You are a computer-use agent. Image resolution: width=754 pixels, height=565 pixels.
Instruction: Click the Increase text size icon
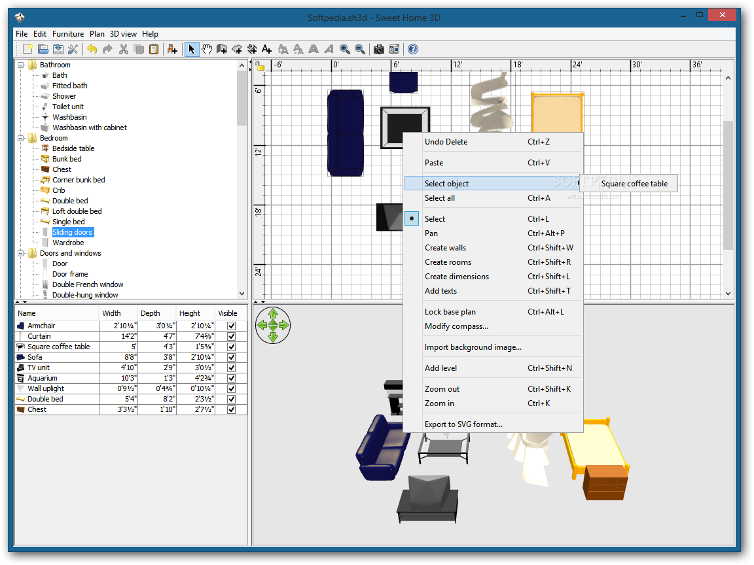click(283, 49)
